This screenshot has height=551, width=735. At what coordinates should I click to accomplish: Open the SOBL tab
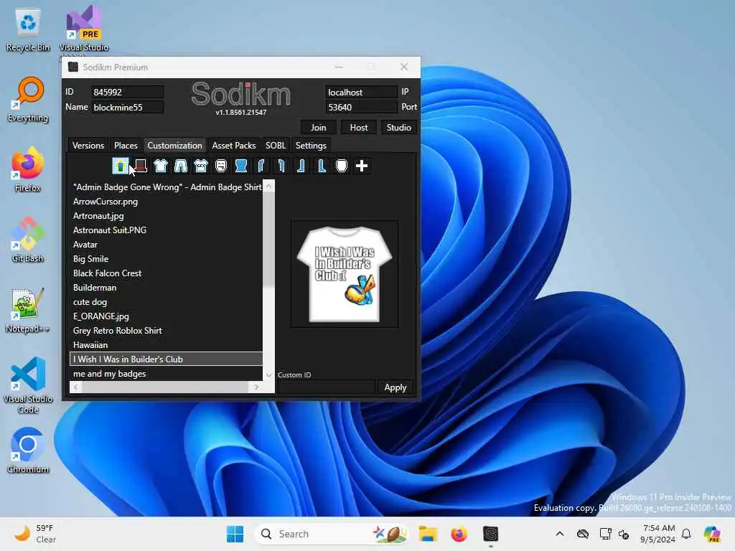coord(276,145)
